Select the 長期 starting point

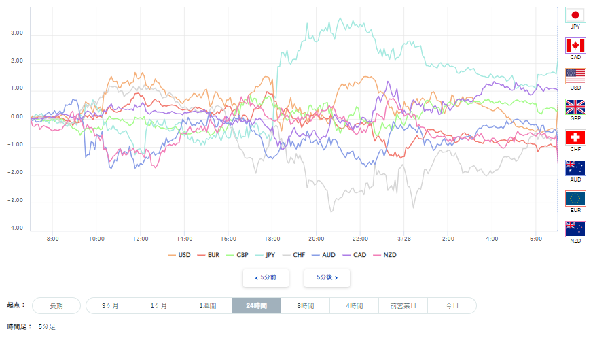tap(56, 305)
